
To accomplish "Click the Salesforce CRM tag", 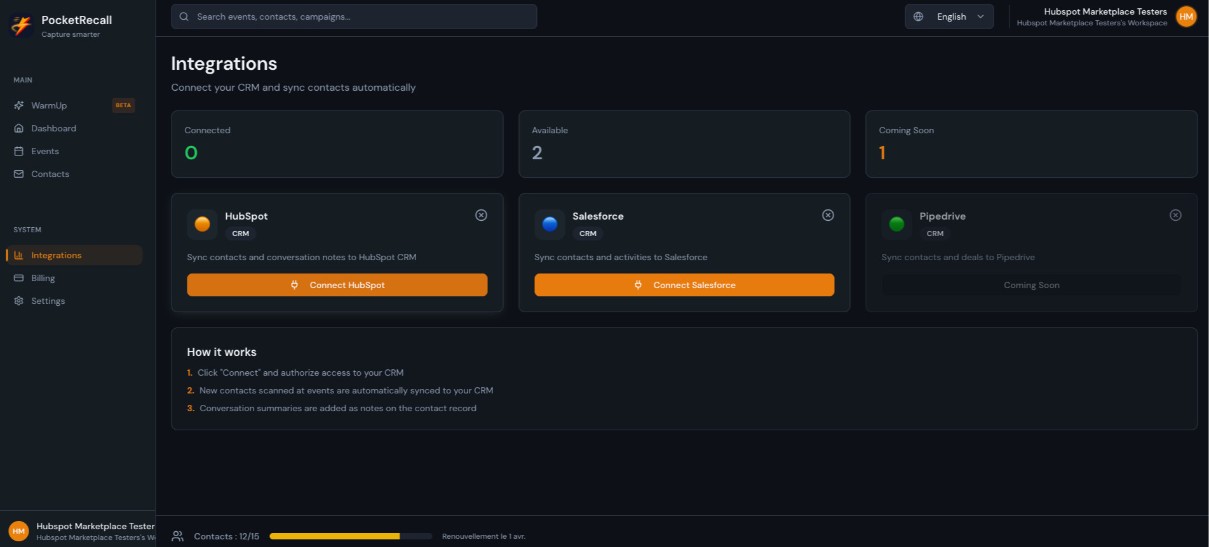I will click(588, 234).
